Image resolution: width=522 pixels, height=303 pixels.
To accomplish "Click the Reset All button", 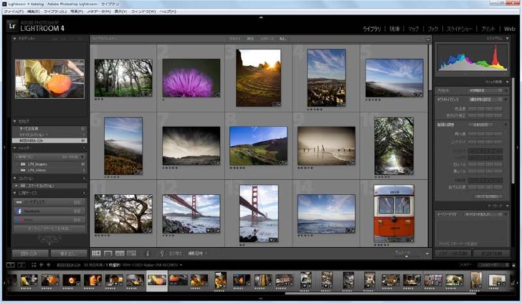I will (x=488, y=196).
